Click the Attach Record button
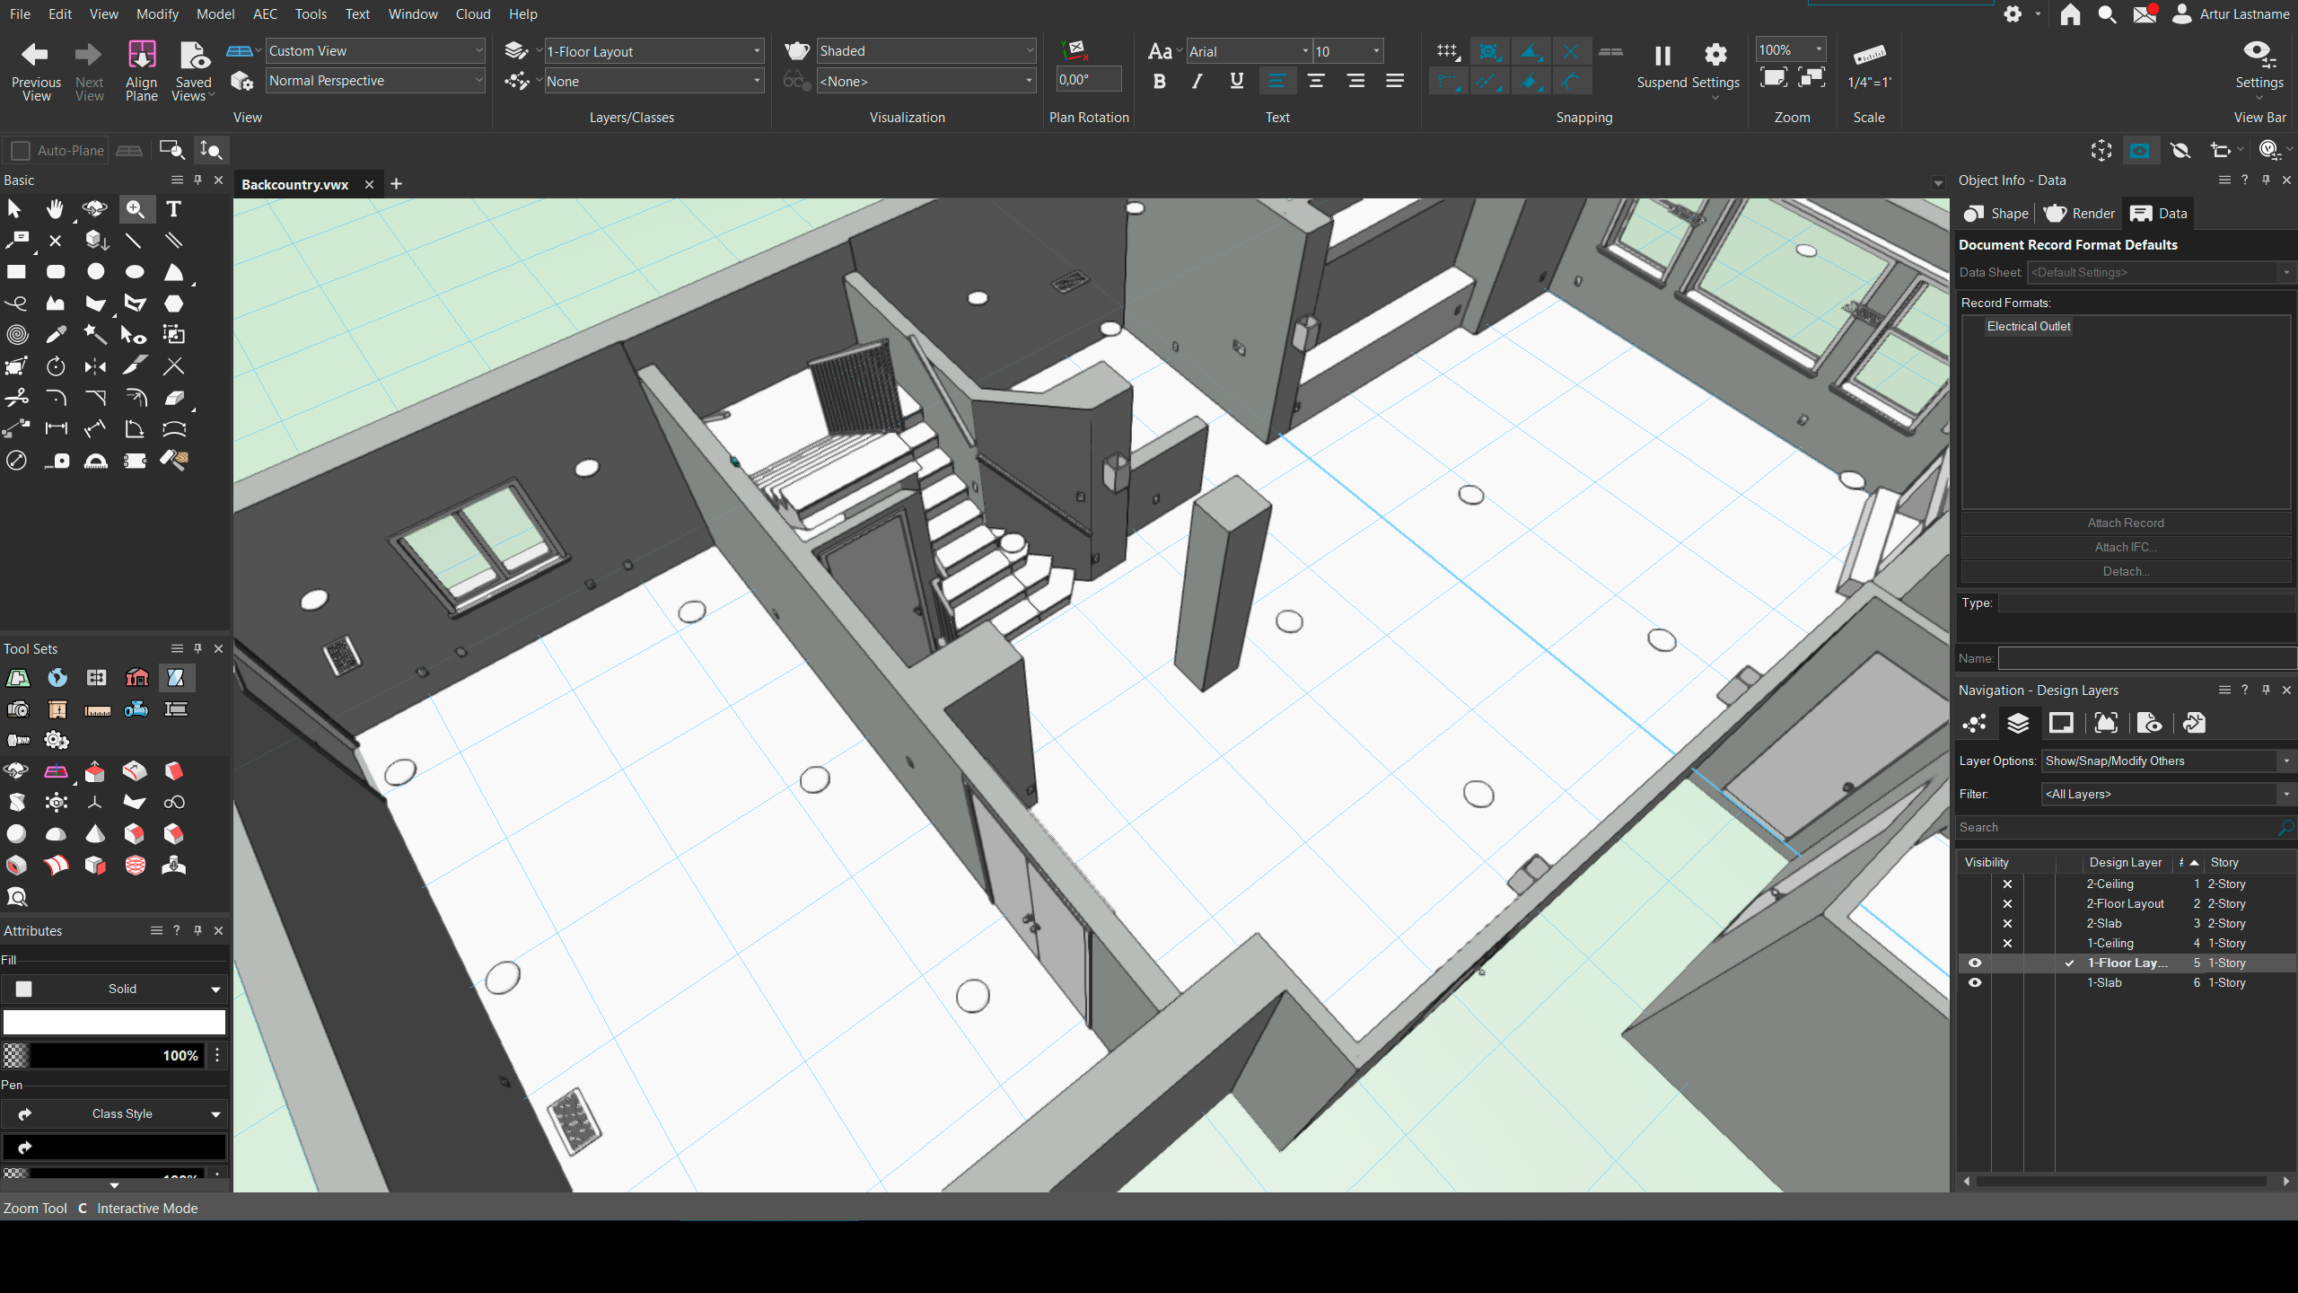2298x1293 pixels. coord(2125,523)
